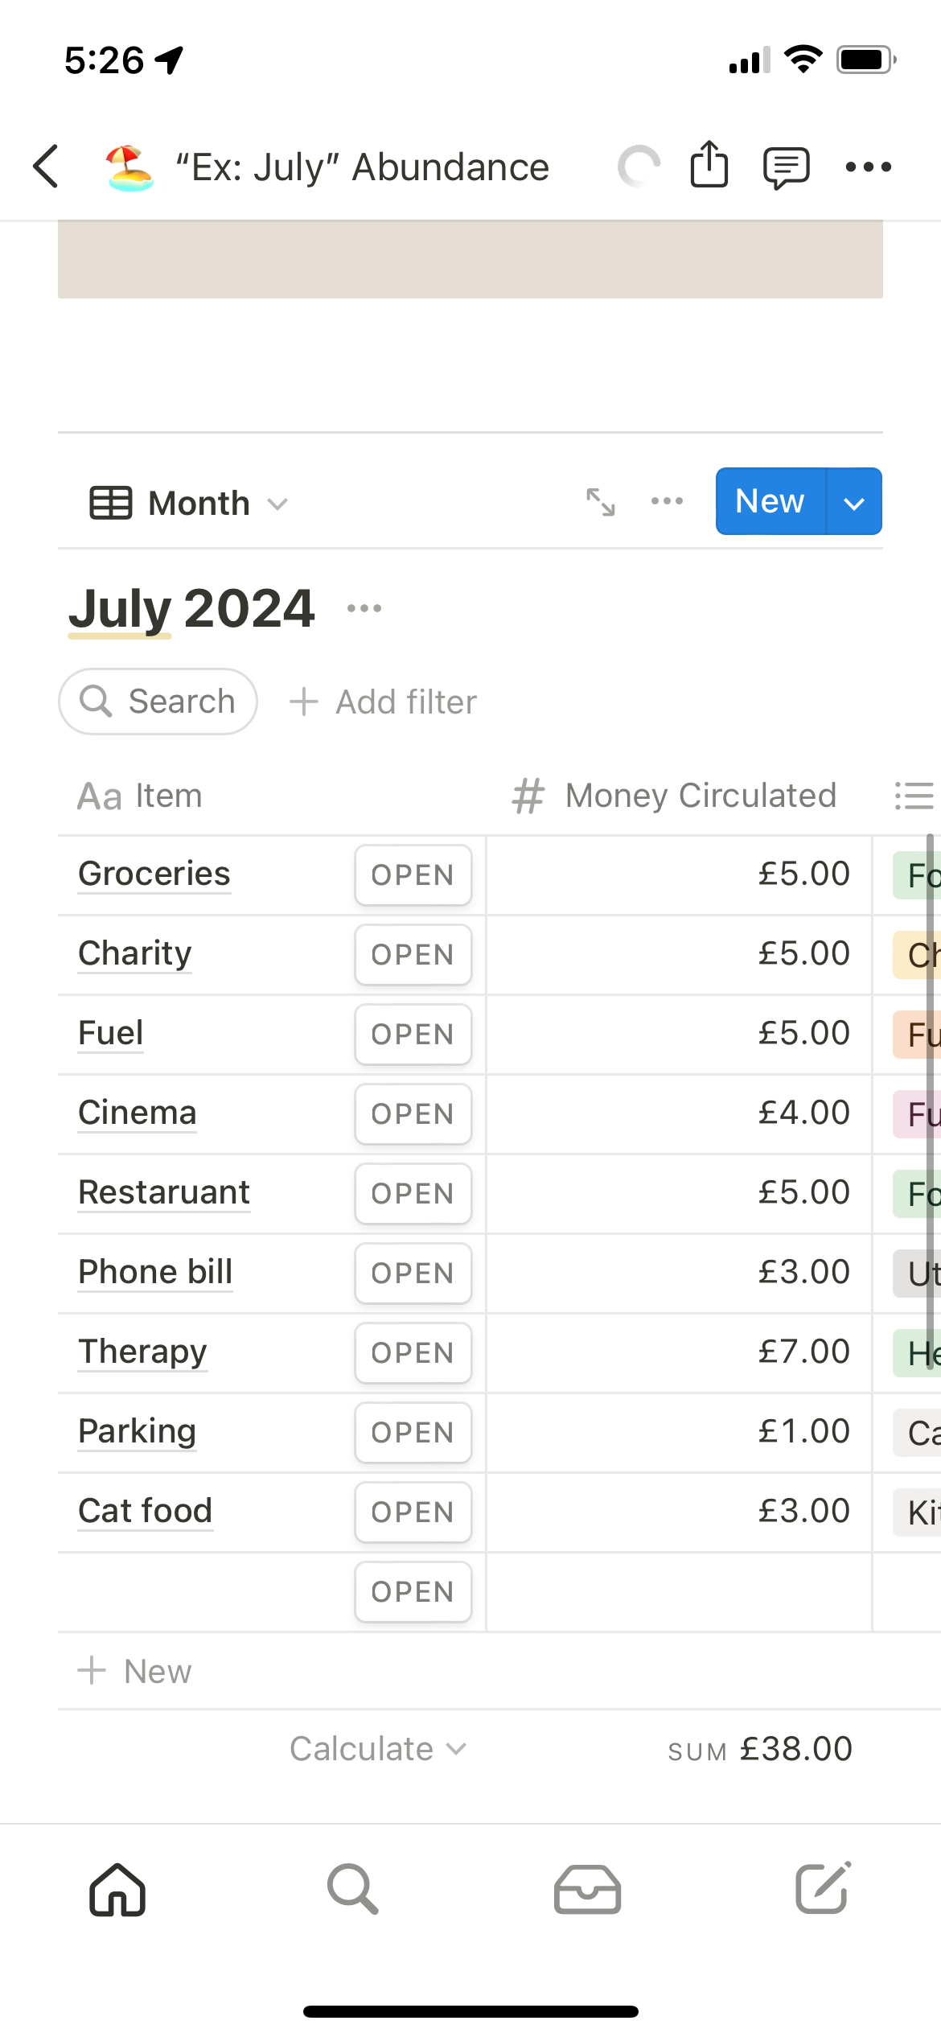Go to Home tab in bottom bar
Screen dimensions: 941x2037
pyautogui.click(x=117, y=1889)
